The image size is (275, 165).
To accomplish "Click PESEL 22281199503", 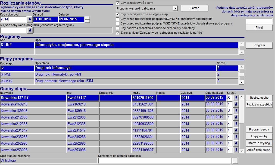I will click(144, 143).
